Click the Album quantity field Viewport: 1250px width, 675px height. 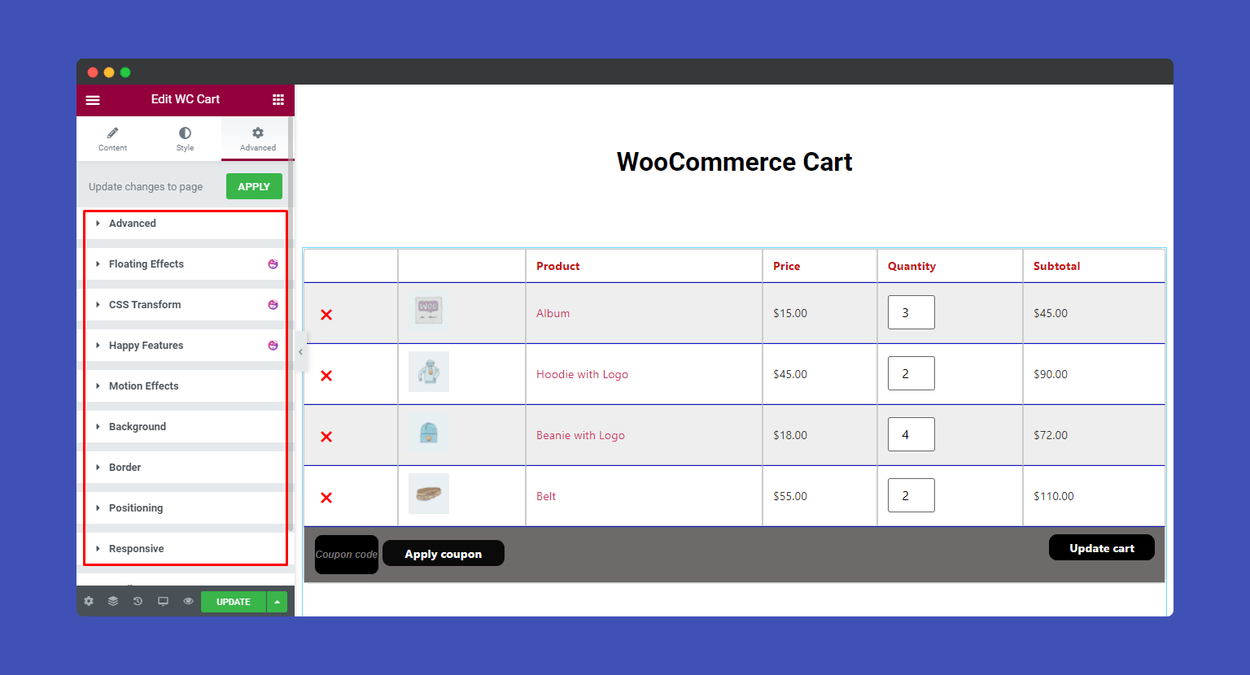pos(911,312)
